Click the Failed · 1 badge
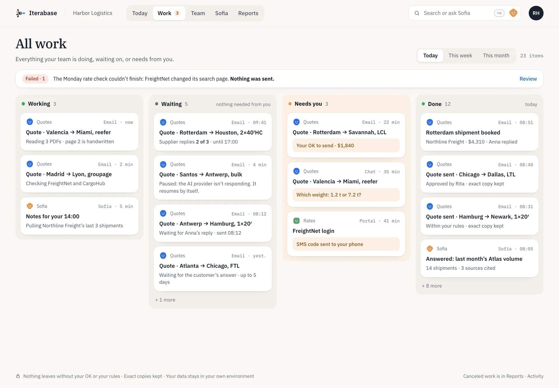This screenshot has width=559, height=388. (35, 79)
